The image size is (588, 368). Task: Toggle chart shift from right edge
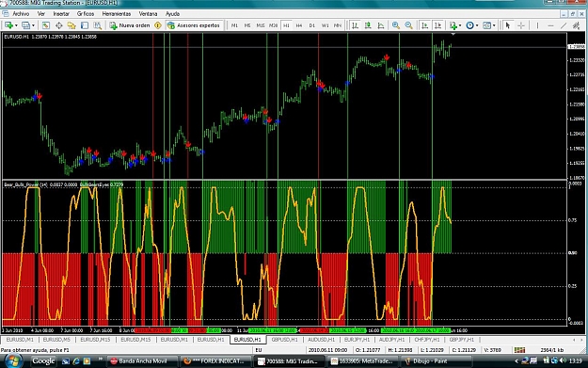pos(437,25)
